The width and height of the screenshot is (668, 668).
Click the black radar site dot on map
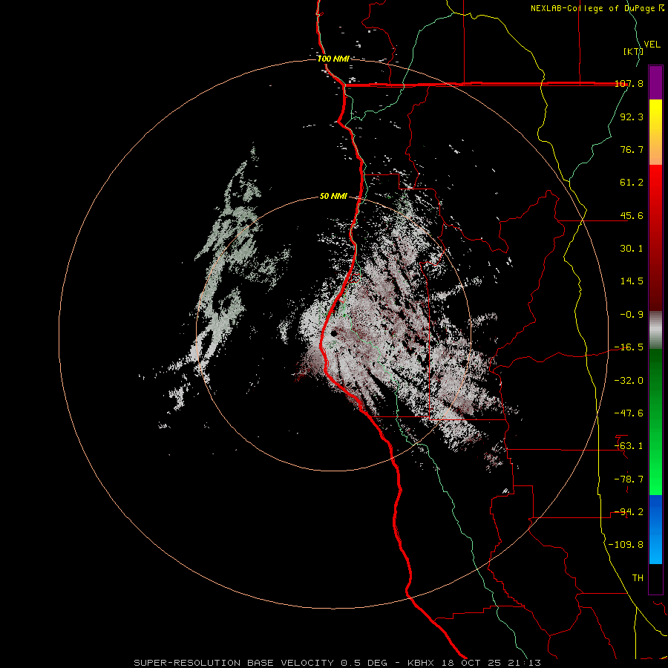(333, 333)
